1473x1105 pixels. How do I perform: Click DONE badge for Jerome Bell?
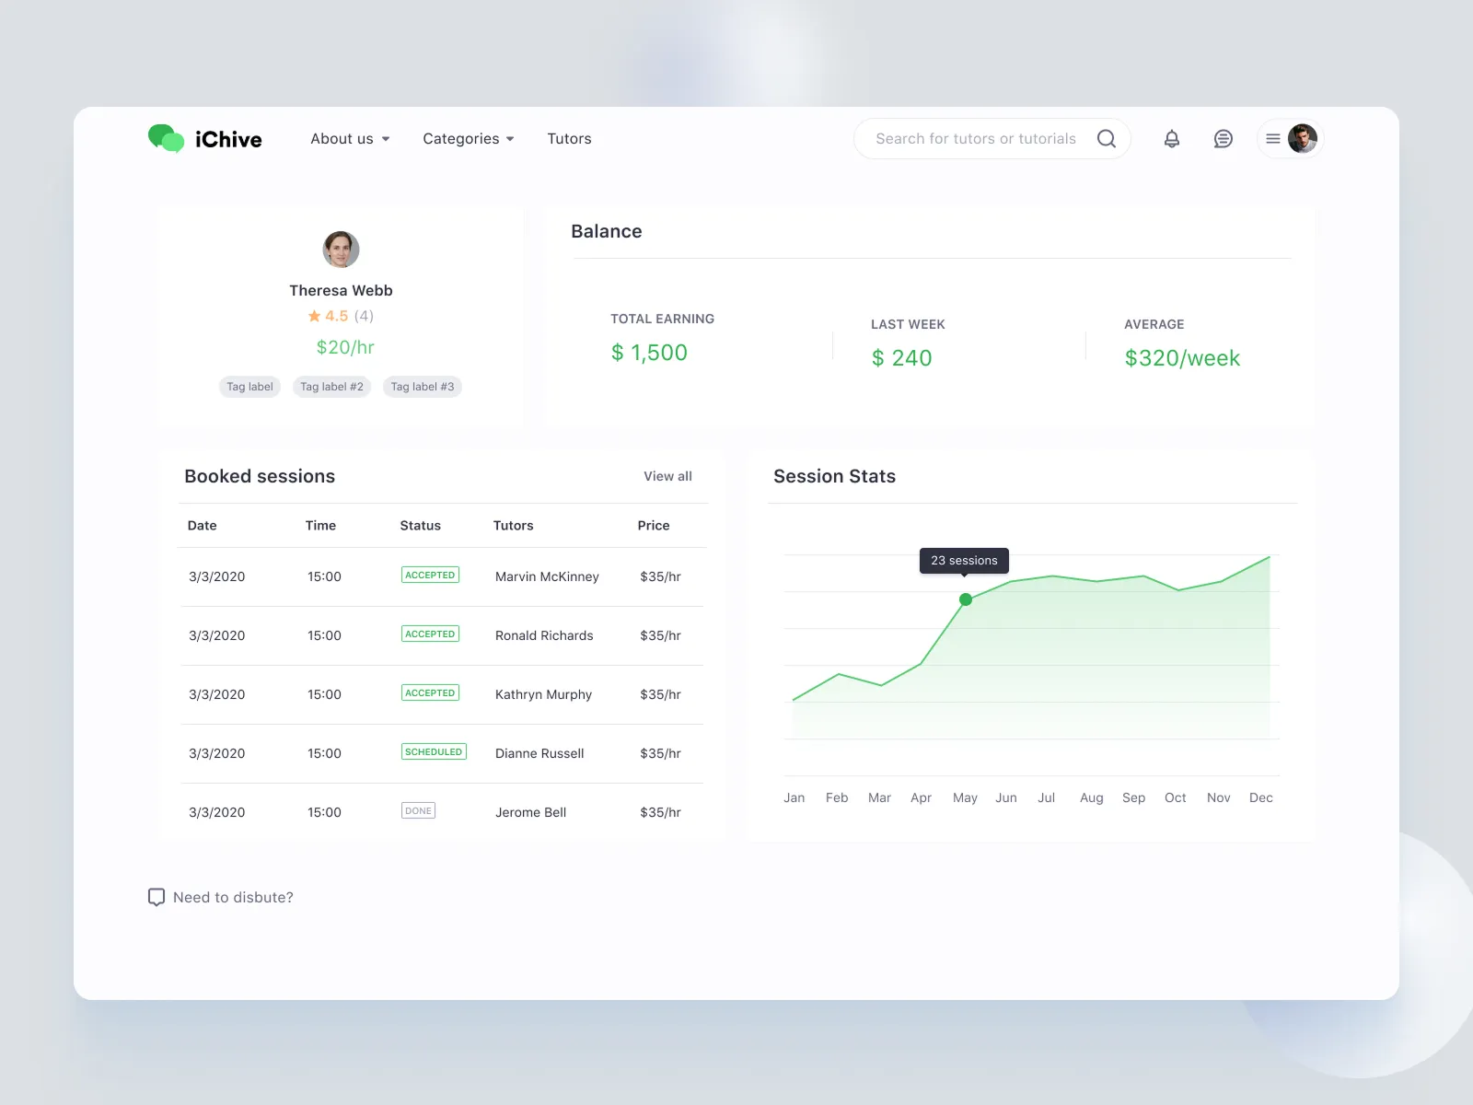tap(418, 810)
